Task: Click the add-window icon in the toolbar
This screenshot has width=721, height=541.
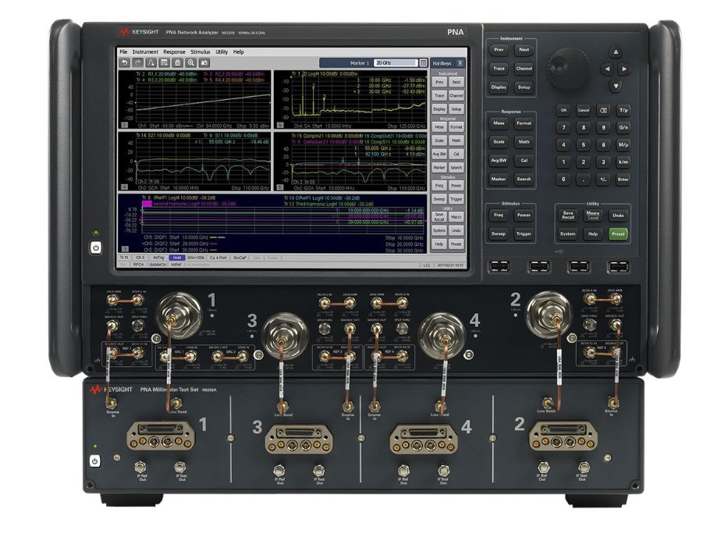Action: click(164, 62)
